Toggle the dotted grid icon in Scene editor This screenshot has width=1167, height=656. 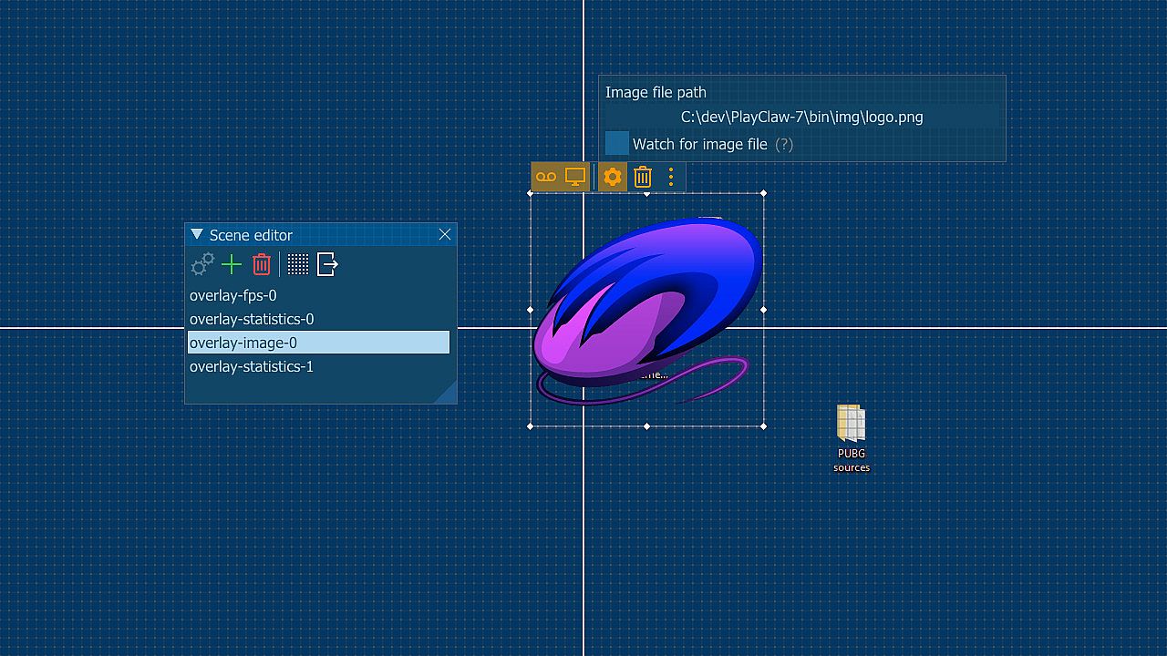coord(298,265)
